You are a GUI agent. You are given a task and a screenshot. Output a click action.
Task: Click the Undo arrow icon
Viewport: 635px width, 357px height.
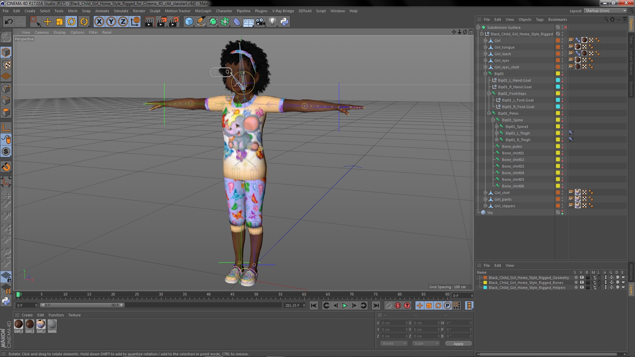pyautogui.click(x=9, y=22)
